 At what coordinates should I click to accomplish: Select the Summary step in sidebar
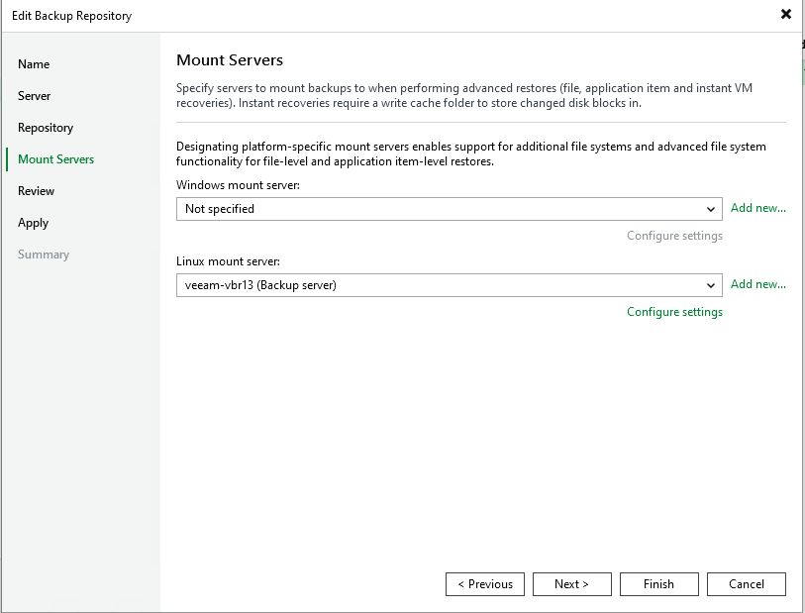(44, 255)
